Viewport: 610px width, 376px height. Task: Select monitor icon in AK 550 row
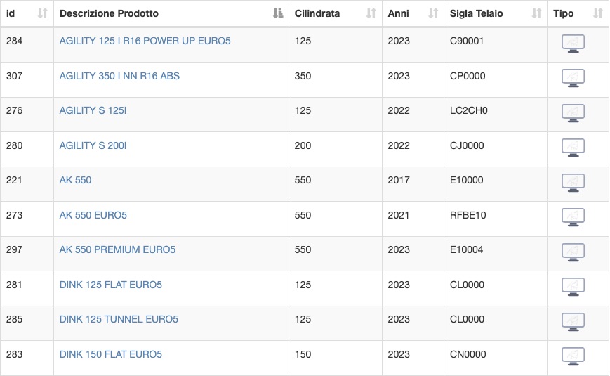pyautogui.click(x=573, y=183)
